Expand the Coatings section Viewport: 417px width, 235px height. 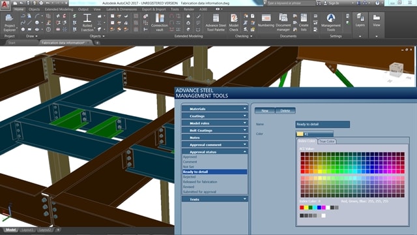tap(214, 116)
